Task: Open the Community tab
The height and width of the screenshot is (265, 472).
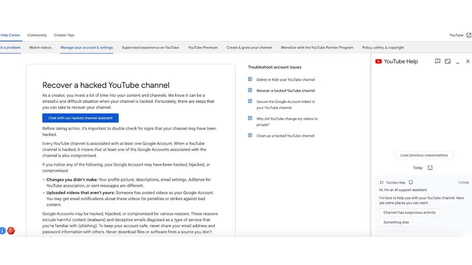Action: click(x=37, y=35)
